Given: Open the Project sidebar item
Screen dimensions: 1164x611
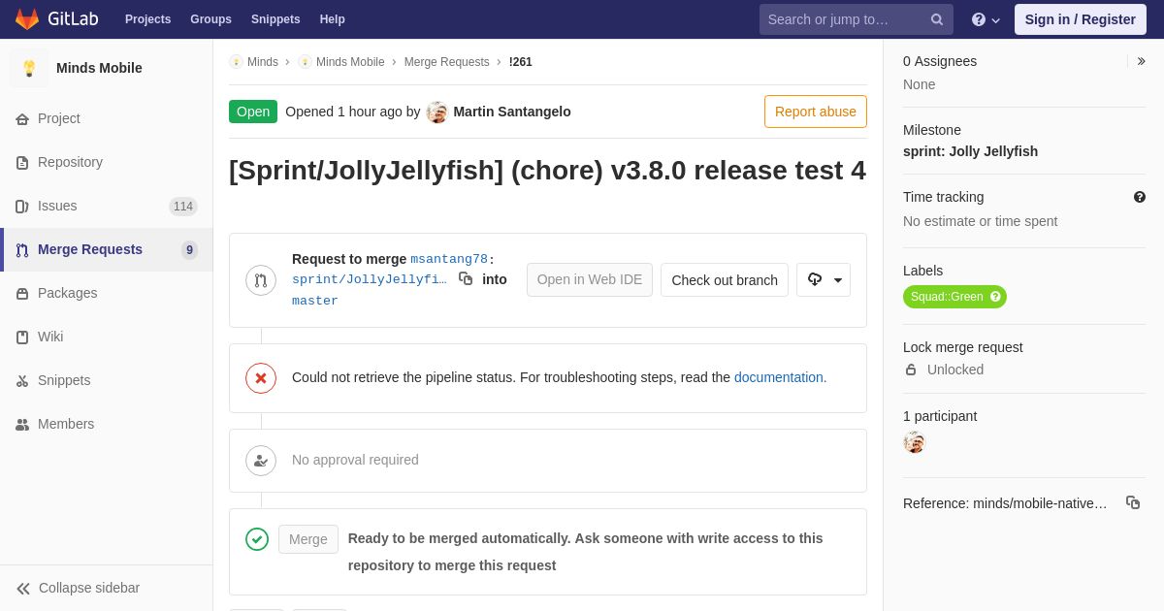Looking at the screenshot, I should pos(107,118).
